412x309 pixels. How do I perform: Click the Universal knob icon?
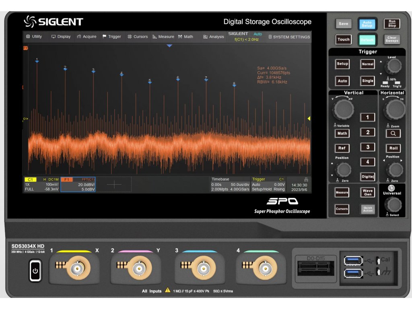[391, 188]
